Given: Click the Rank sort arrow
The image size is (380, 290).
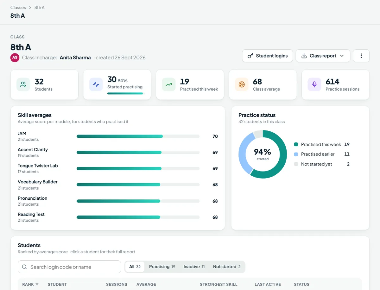Looking at the screenshot, I should [x=37, y=284].
